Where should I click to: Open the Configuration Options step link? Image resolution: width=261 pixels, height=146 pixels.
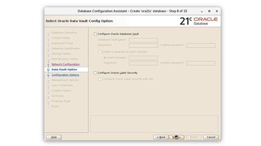pyautogui.click(x=65, y=75)
